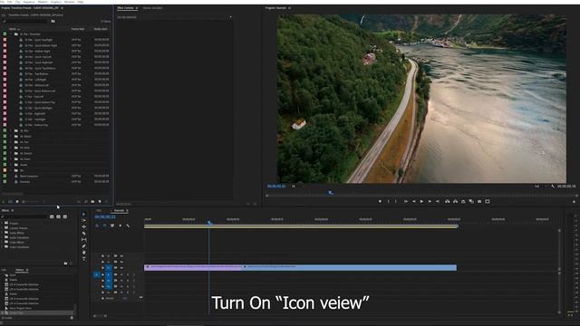
Task: Expand the Audio Effects folder
Action: pyautogui.click(x=2, y=233)
